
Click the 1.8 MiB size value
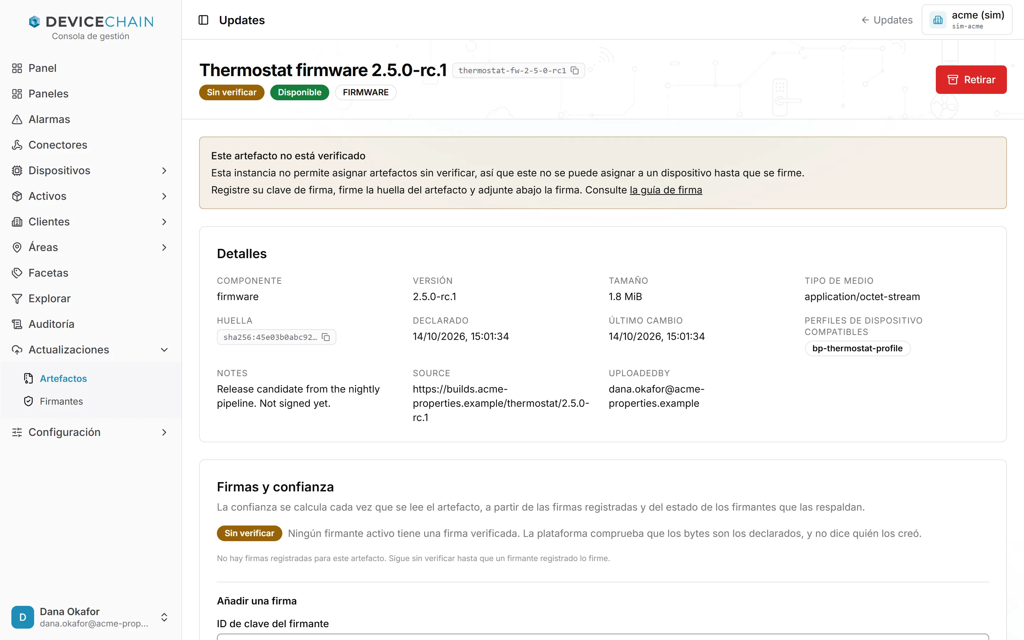[625, 297]
